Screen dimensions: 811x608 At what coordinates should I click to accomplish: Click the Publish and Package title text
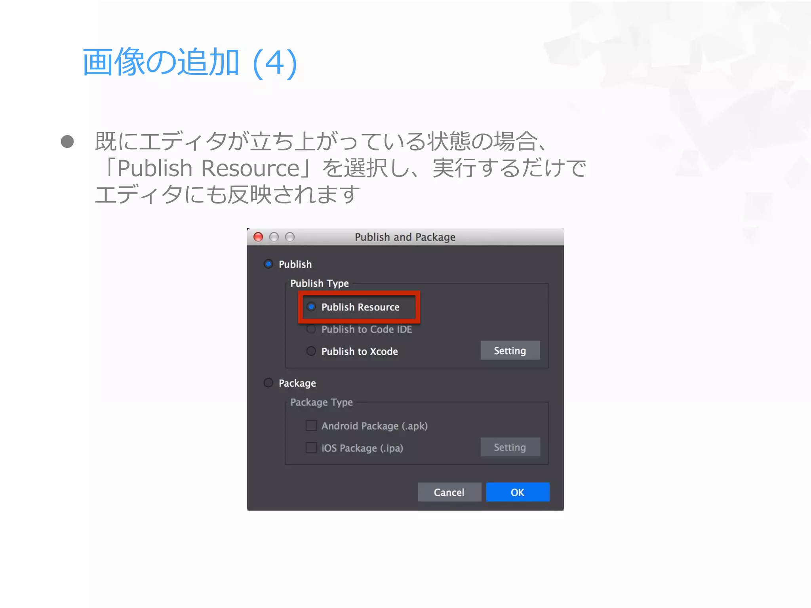(405, 237)
